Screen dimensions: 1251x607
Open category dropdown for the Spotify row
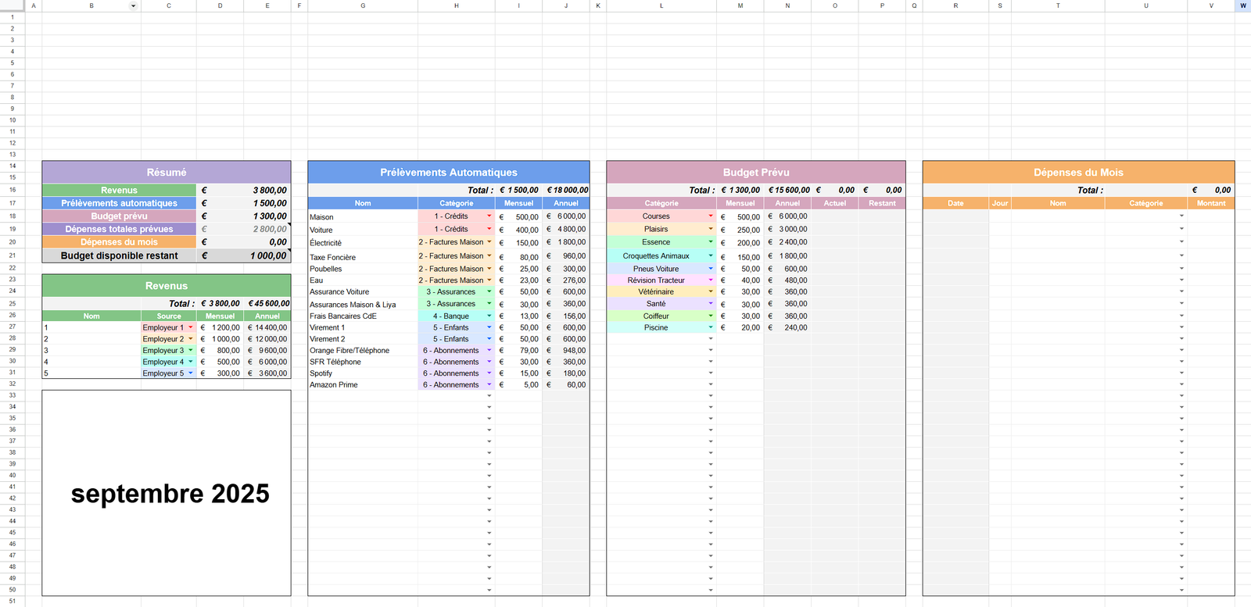(489, 373)
